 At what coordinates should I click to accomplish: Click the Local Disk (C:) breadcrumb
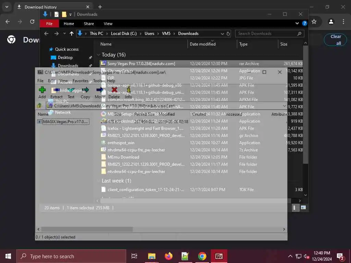[x=124, y=34]
